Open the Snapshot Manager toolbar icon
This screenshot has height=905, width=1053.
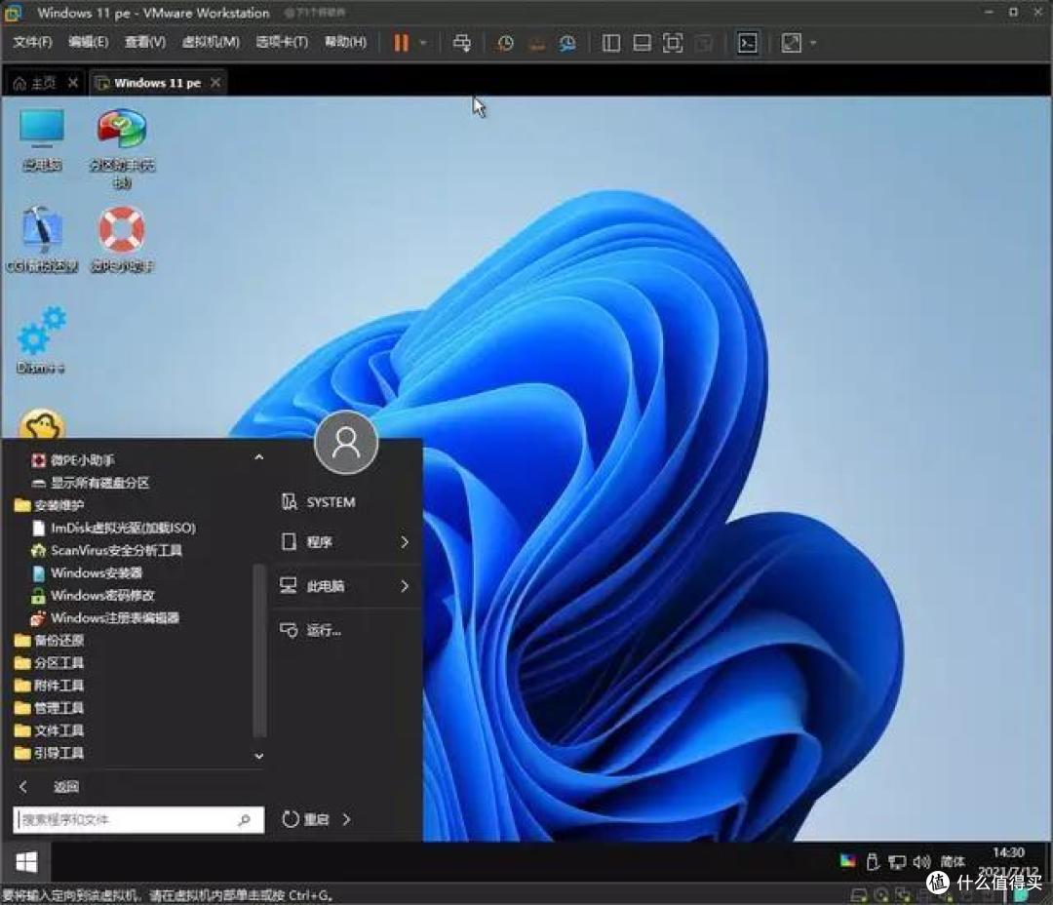(x=566, y=43)
